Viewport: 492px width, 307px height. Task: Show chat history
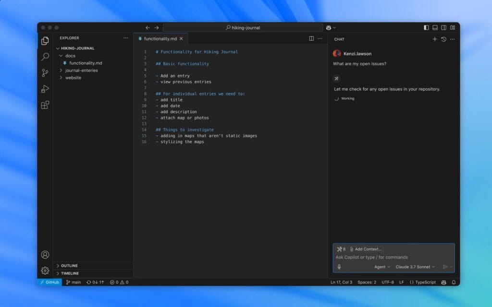click(443, 39)
